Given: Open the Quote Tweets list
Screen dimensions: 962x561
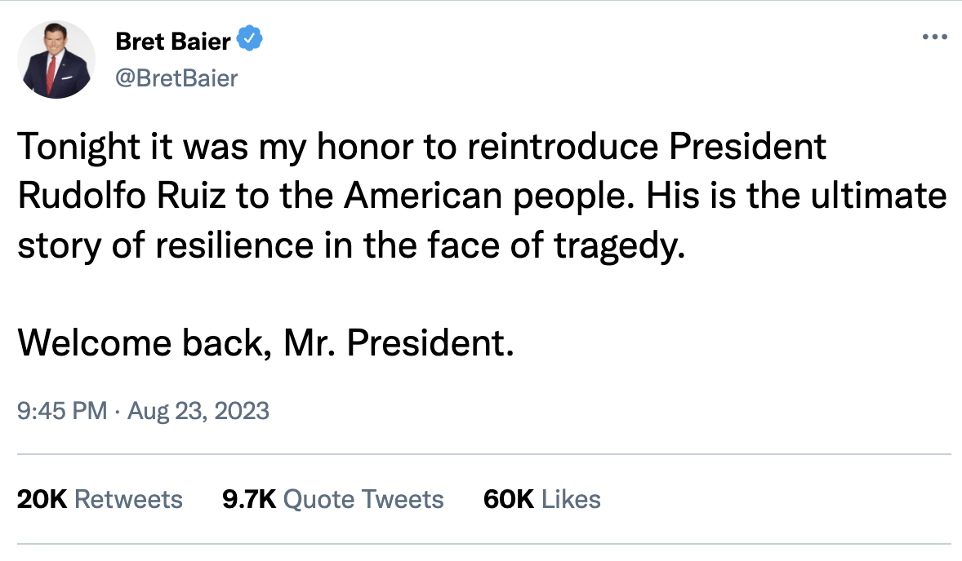Looking at the screenshot, I should point(363,499).
